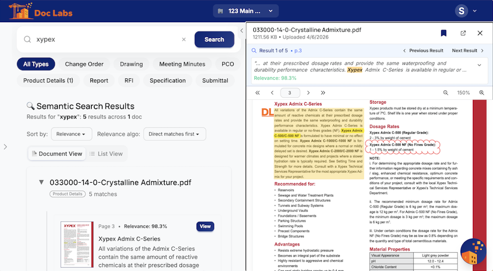Click the Search button
Viewport: 493px width, 271px height.
coord(214,39)
